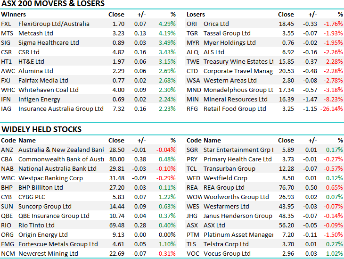
Task: Select CSR Ltd company name
Action: tap(29, 52)
